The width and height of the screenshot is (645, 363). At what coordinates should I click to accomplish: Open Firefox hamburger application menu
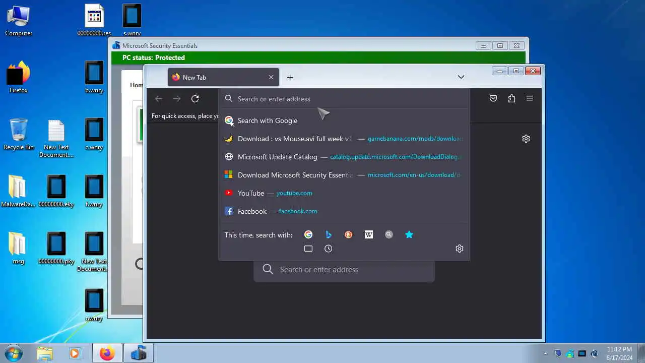coord(530,99)
